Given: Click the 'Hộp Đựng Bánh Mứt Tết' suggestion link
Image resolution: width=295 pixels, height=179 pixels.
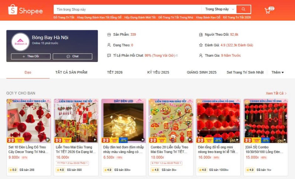Looking at the screenshot, I should 140,17.
